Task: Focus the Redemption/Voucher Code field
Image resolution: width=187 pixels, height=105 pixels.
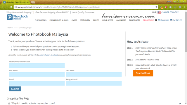Action: point(37,65)
